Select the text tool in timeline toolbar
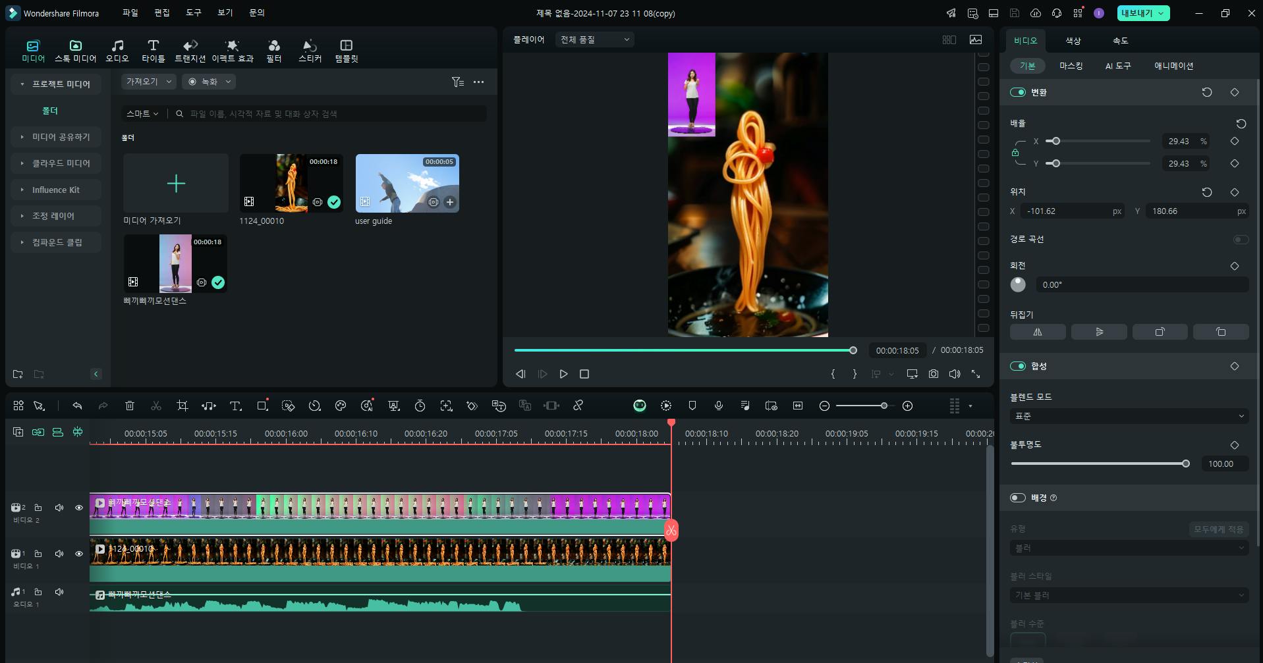The height and width of the screenshot is (663, 1263). (235, 406)
